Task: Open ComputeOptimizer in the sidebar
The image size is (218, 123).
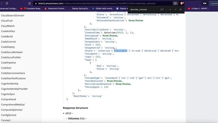Action: tap(12, 110)
